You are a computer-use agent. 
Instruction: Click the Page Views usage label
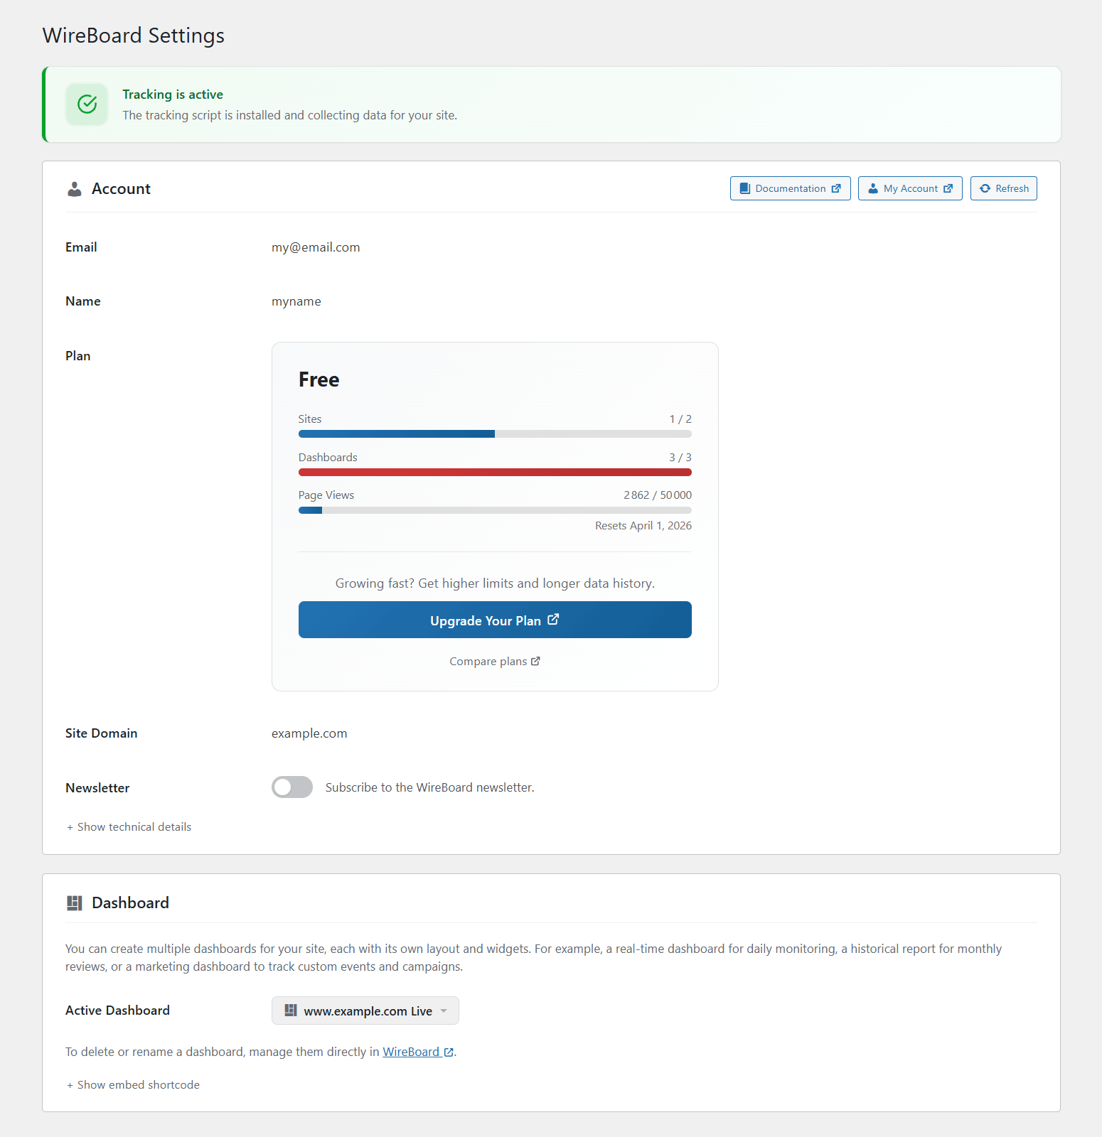coord(326,495)
